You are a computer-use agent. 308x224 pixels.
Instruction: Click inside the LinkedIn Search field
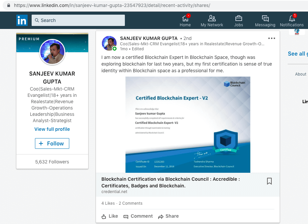(78, 20)
